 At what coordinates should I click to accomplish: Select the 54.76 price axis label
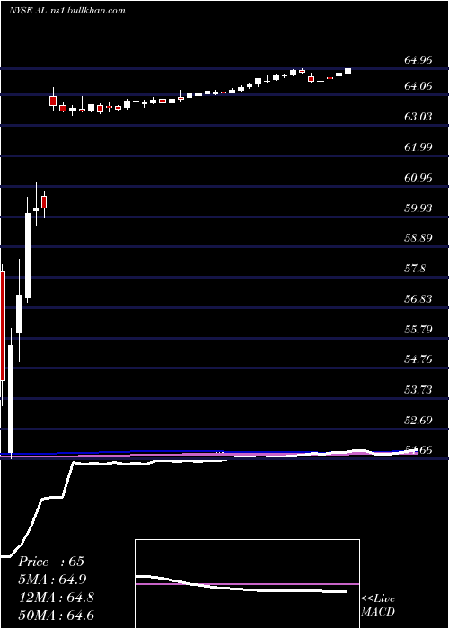click(x=418, y=359)
